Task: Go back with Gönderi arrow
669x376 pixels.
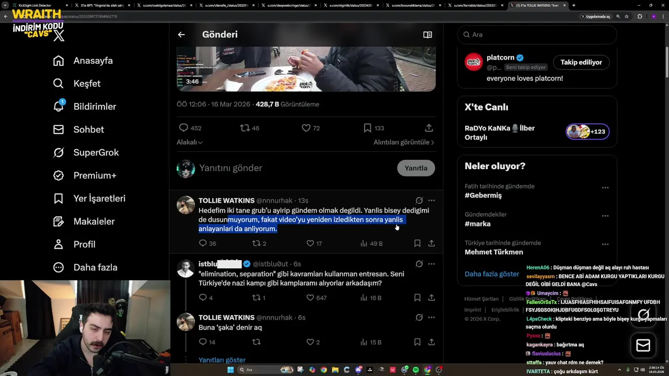Action: pyautogui.click(x=181, y=34)
